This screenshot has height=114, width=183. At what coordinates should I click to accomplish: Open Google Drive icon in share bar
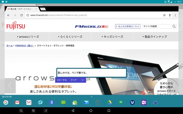point(109,102)
